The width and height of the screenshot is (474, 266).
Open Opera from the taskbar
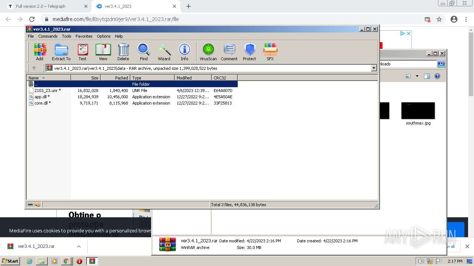tap(79, 261)
